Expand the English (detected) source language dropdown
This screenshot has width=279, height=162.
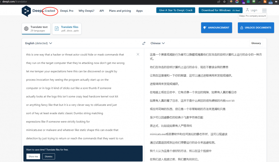[x=38, y=43]
